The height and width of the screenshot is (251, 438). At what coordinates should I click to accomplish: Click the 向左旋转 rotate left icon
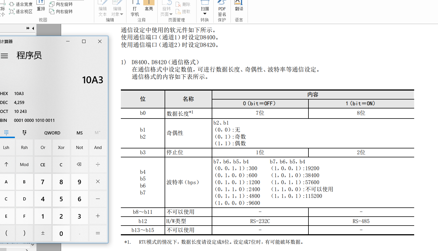52,4
